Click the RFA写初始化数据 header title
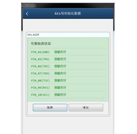137x134 pixels. 68,13
